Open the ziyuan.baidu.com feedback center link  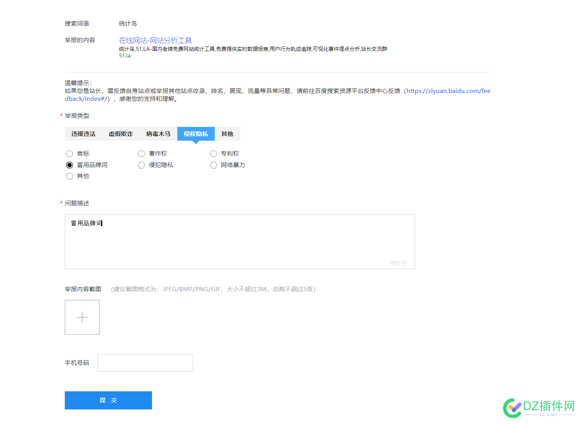click(449, 91)
